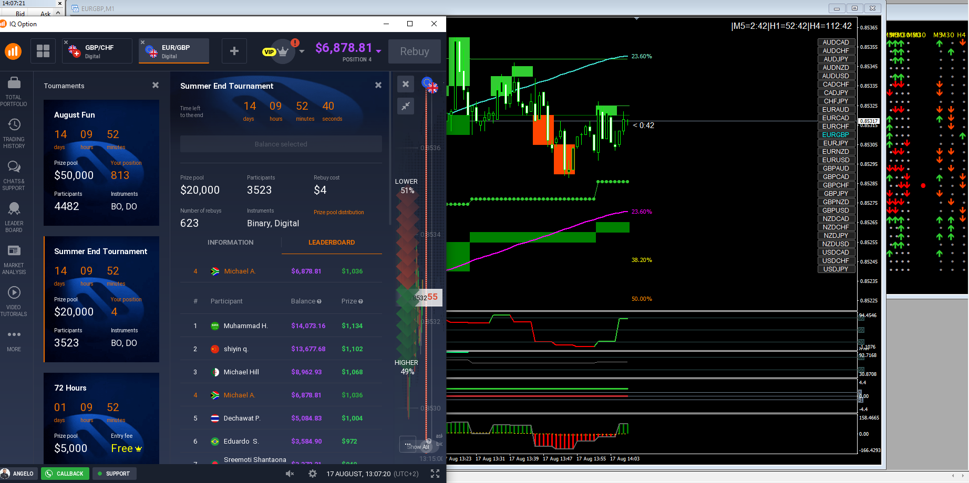Open the Angelo user profile
Image resolution: width=969 pixels, height=483 pixels.
(18, 474)
